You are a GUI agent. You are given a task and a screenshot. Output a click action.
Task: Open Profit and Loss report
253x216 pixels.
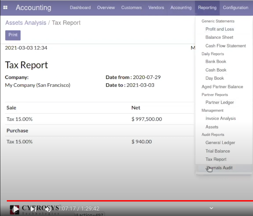[x=220, y=29]
